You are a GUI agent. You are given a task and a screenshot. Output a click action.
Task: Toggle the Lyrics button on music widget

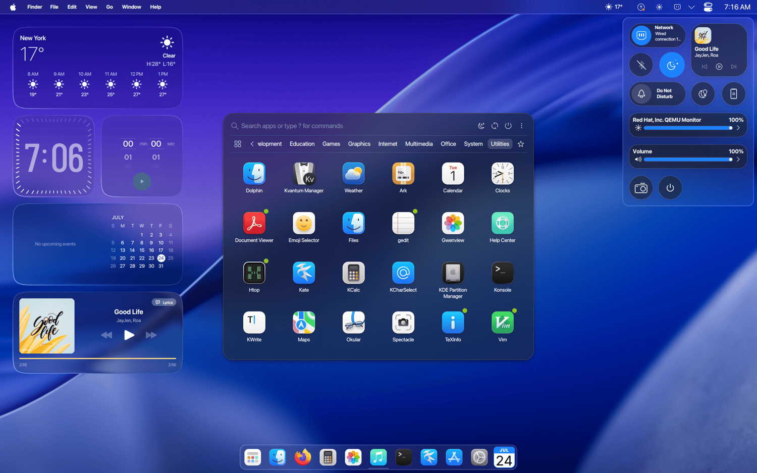165,302
